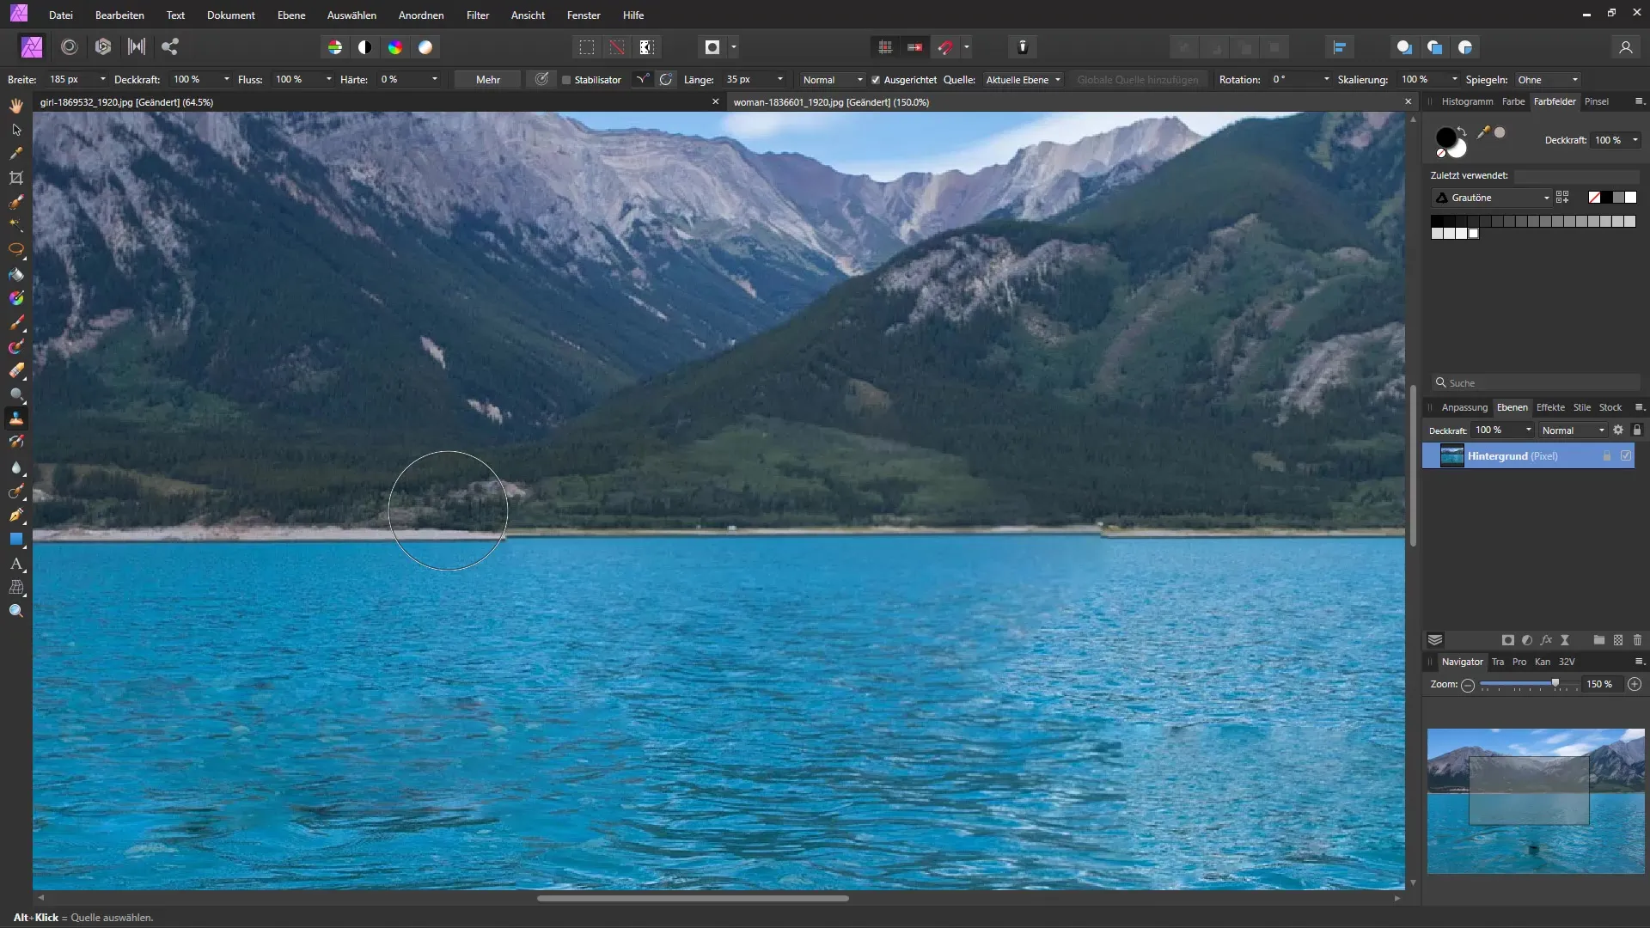Click the Hintergrund layer thumbnail
The image size is (1650, 928).
(1451, 455)
